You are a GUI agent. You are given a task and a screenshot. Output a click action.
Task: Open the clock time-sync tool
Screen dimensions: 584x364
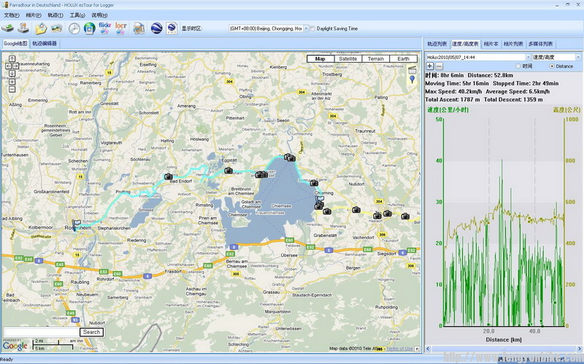tap(75, 28)
